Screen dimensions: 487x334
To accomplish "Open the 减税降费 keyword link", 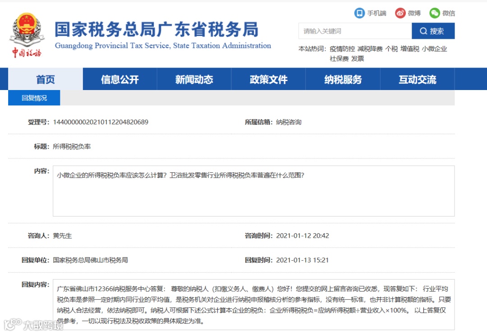I will (371, 49).
